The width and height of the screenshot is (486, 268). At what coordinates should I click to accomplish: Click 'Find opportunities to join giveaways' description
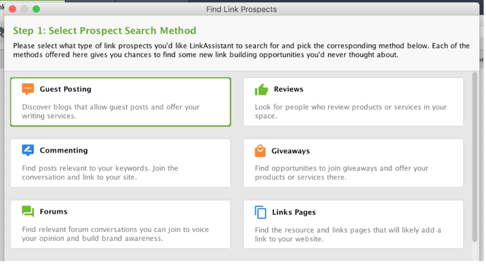(x=342, y=173)
